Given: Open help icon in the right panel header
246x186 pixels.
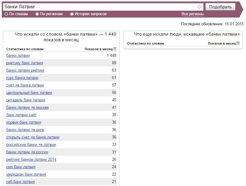Looking at the screenshot, I should pyautogui.click(x=238, y=43).
